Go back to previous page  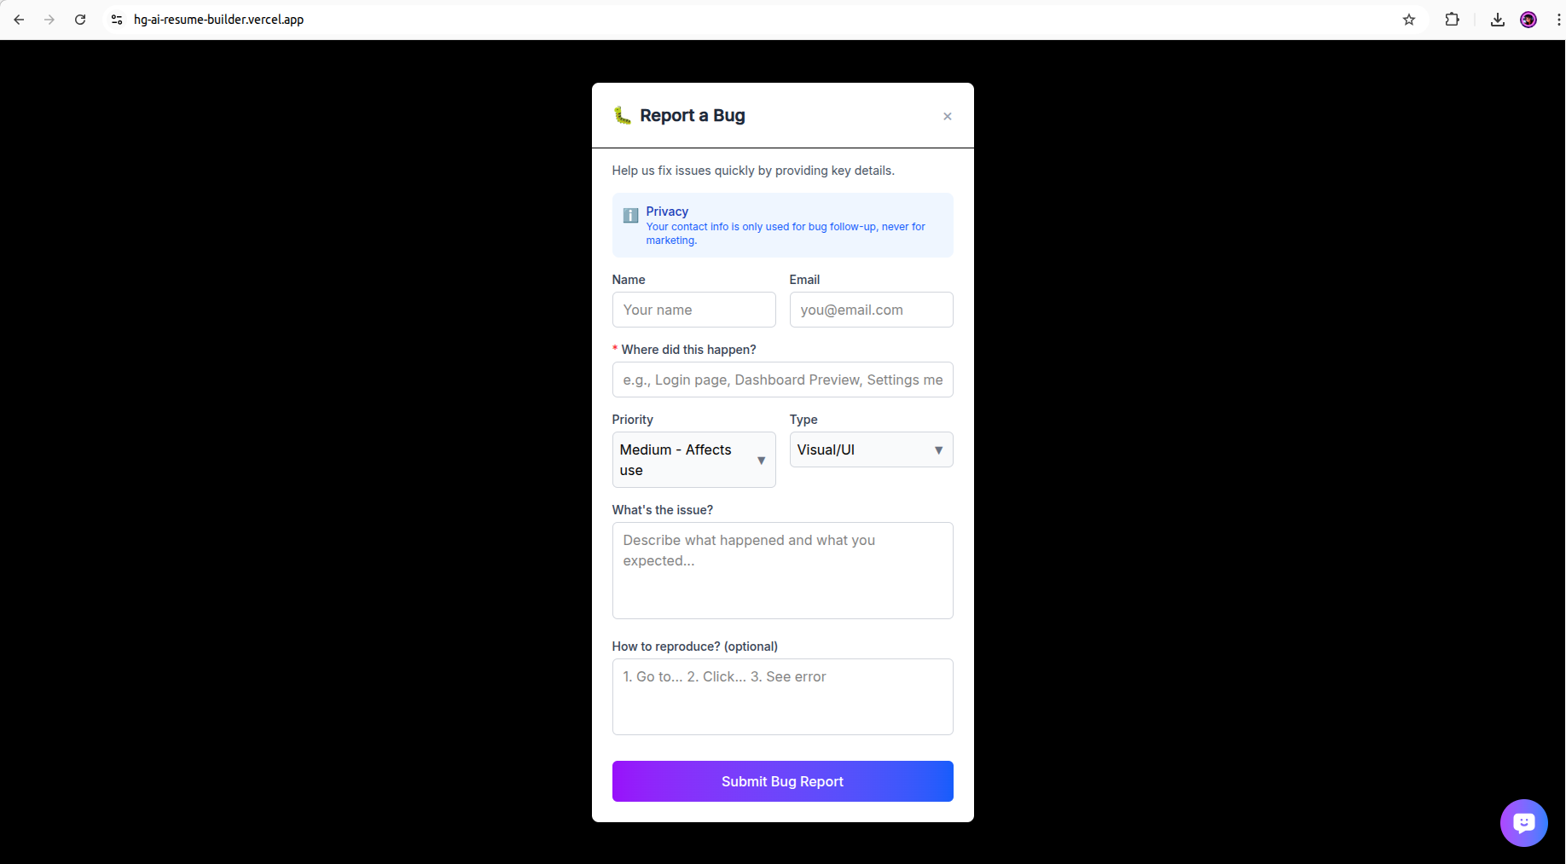19,20
